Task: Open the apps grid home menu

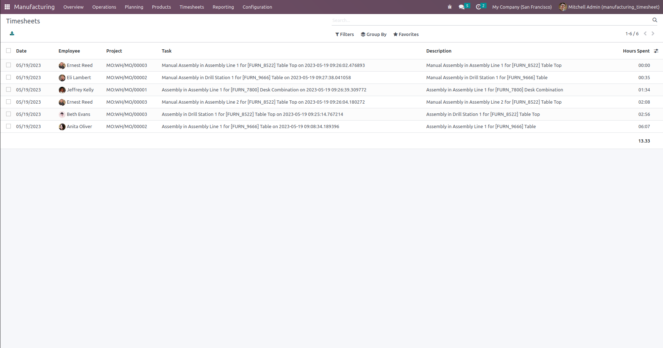Action: 7,7
